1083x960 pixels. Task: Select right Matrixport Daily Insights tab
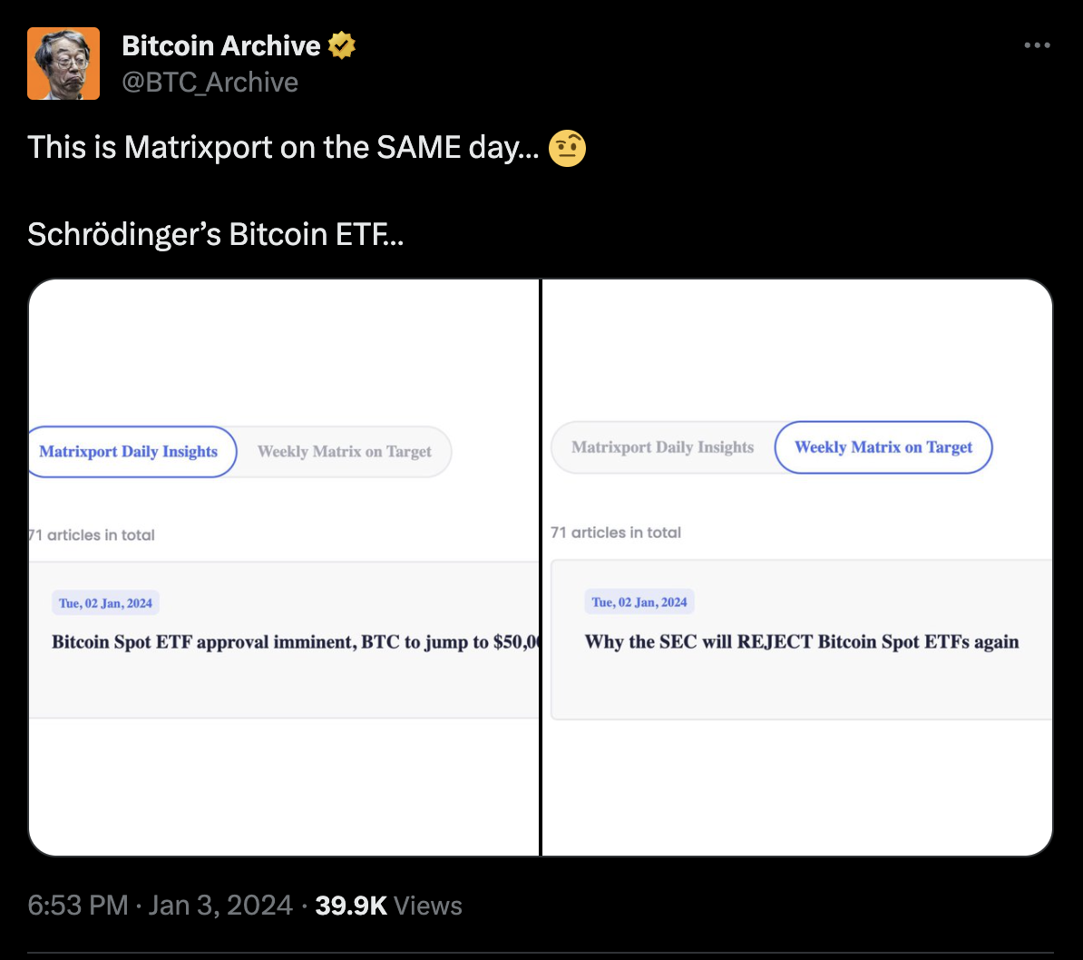coord(662,447)
